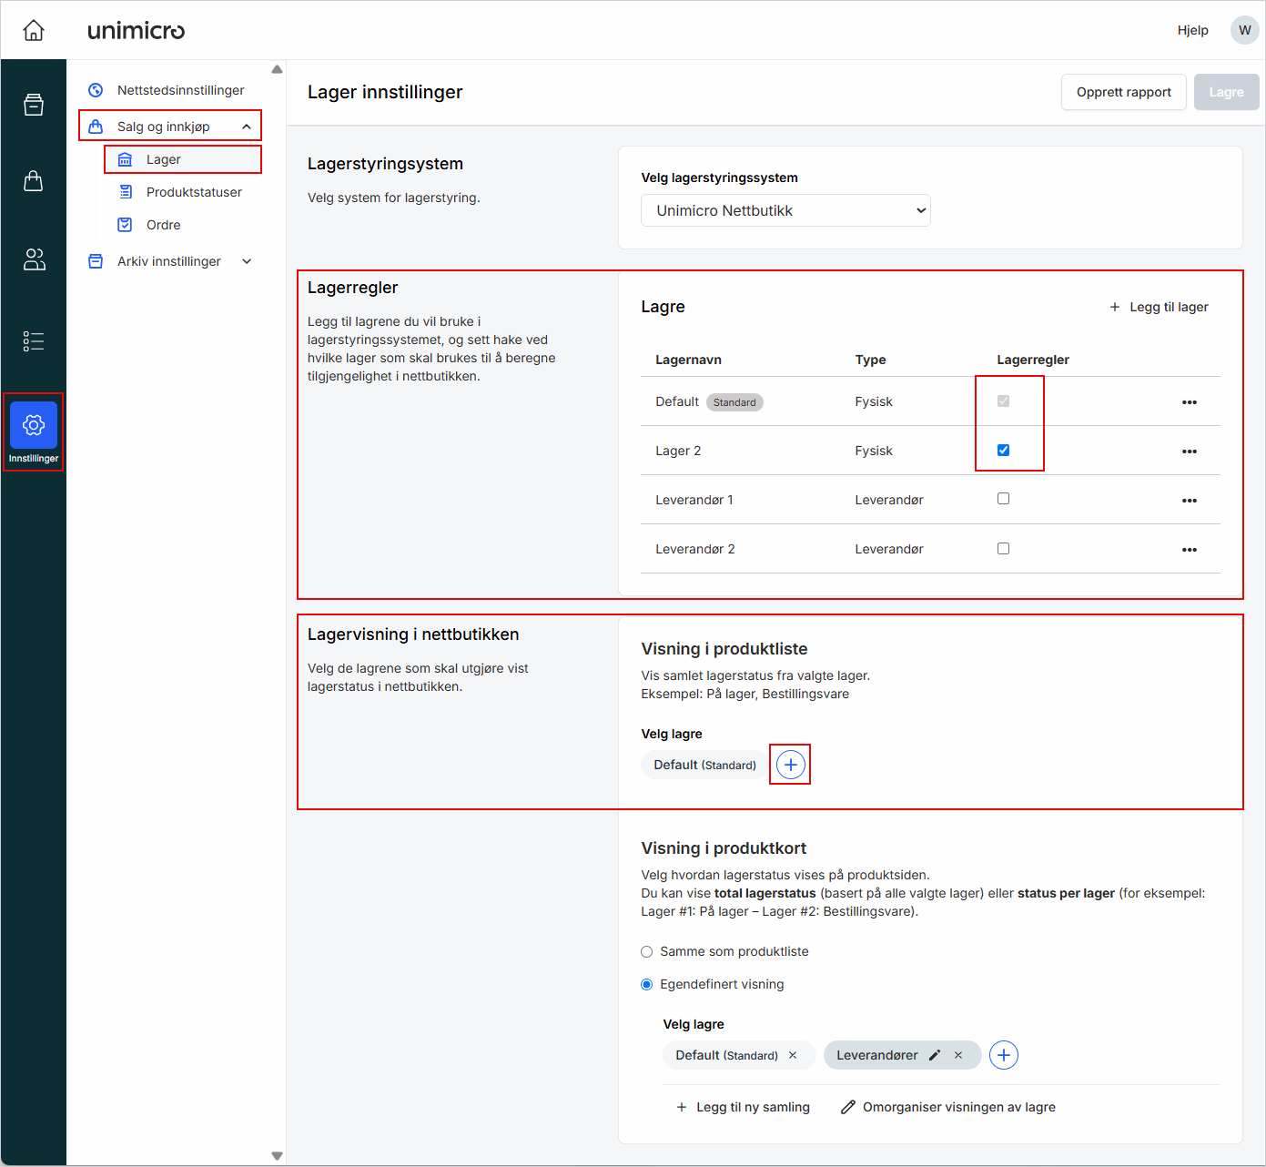Open the shopping bag icon in left sidebar

(34, 181)
